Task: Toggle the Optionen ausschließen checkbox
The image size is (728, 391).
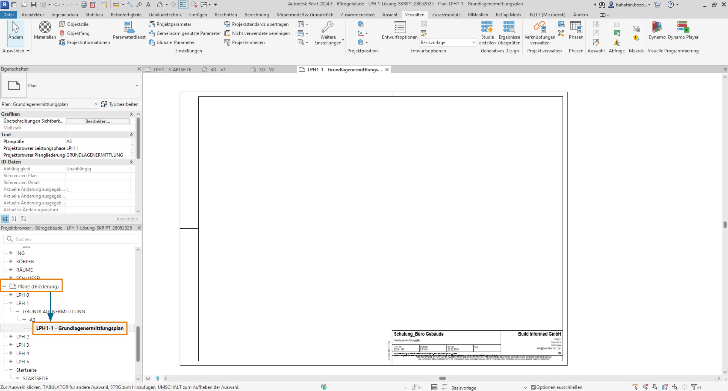Action: click(533, 387)
